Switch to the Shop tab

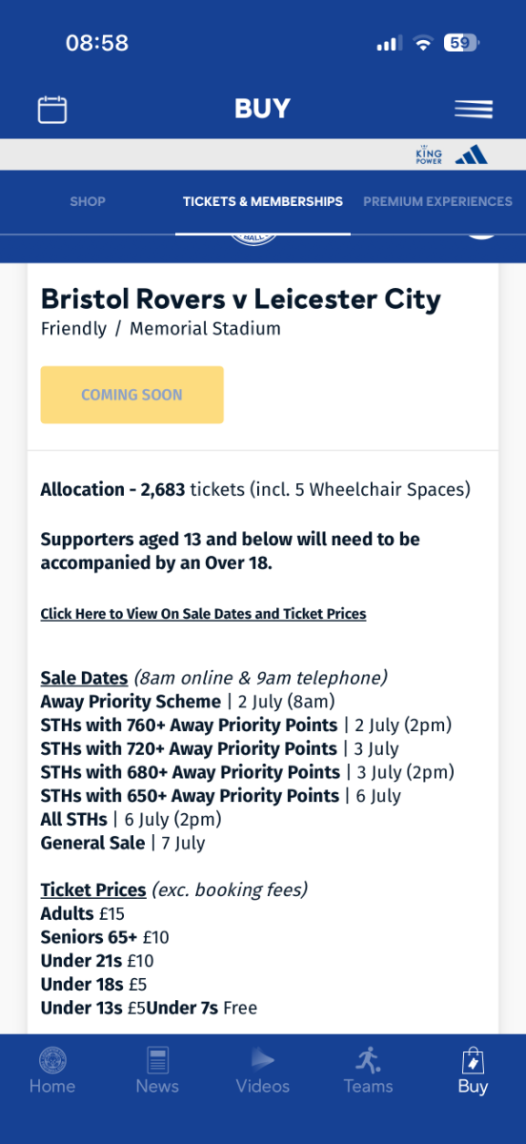coord(88,201)
